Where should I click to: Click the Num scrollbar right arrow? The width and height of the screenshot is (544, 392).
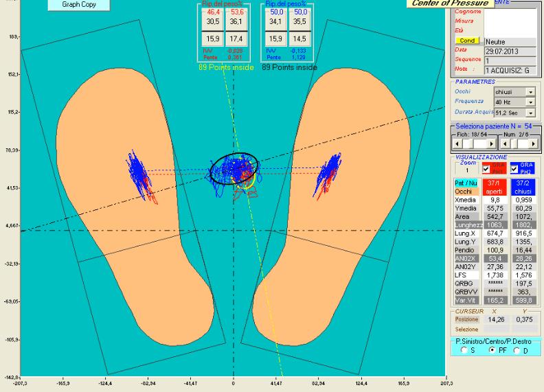click(x=533, y=143)
